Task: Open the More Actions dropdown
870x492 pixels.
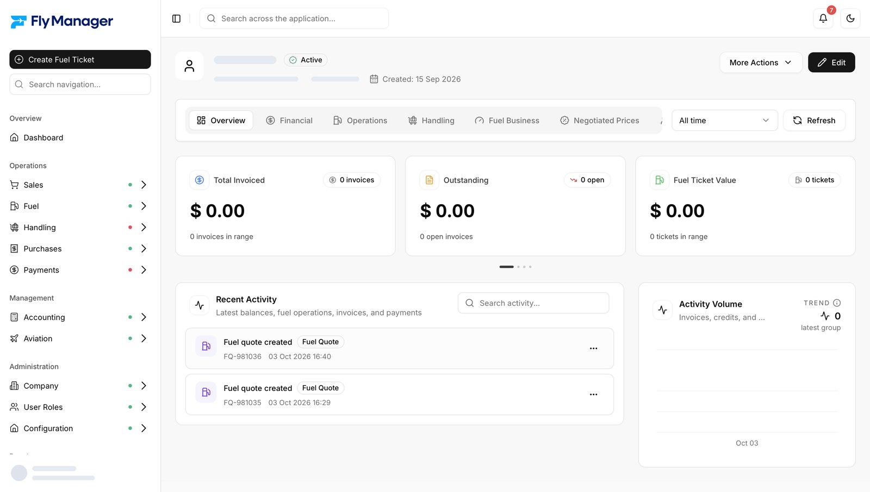Action: coord(761,62)
